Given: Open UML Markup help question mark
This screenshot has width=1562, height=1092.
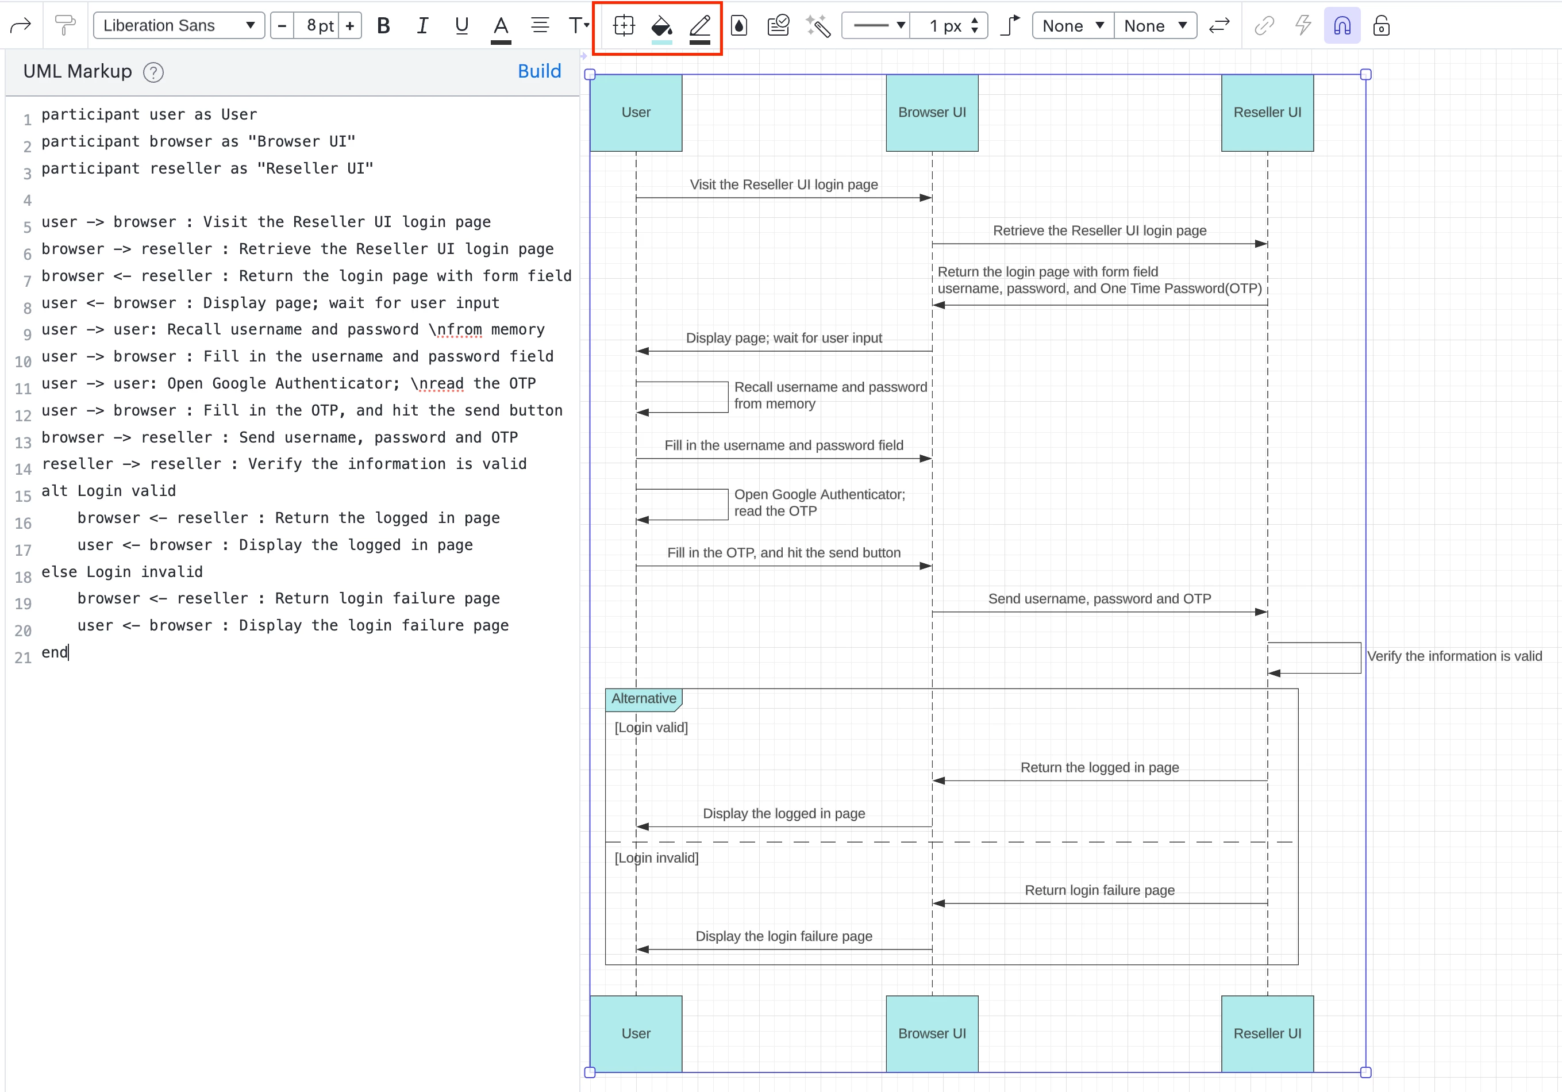Looking at the screenshot, I should 154,72.
